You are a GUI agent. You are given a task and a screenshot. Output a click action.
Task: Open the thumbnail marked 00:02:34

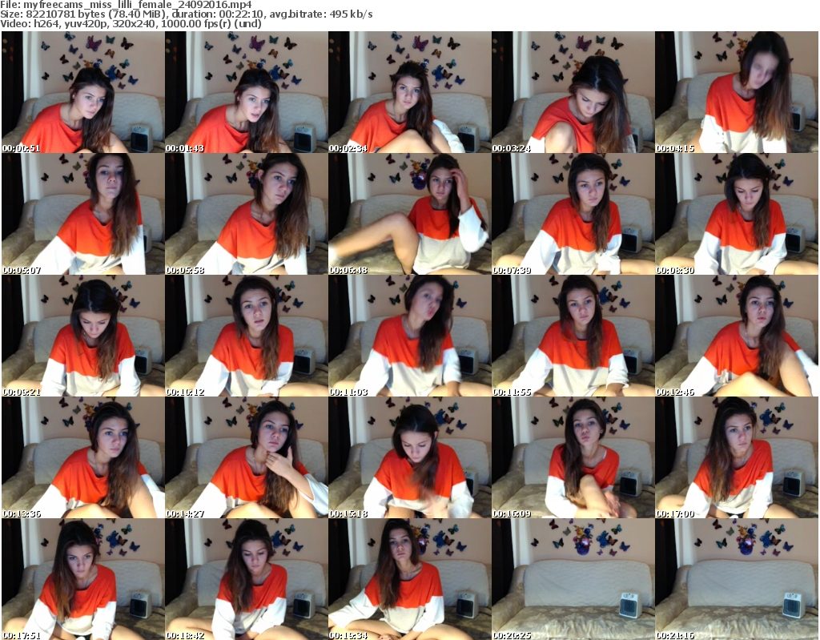409,93
